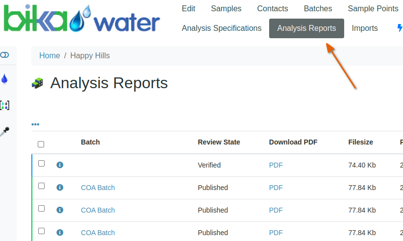Switch to Analysis Specifications tab
This screenshot has width=403, height=241.
click(222, 28)
